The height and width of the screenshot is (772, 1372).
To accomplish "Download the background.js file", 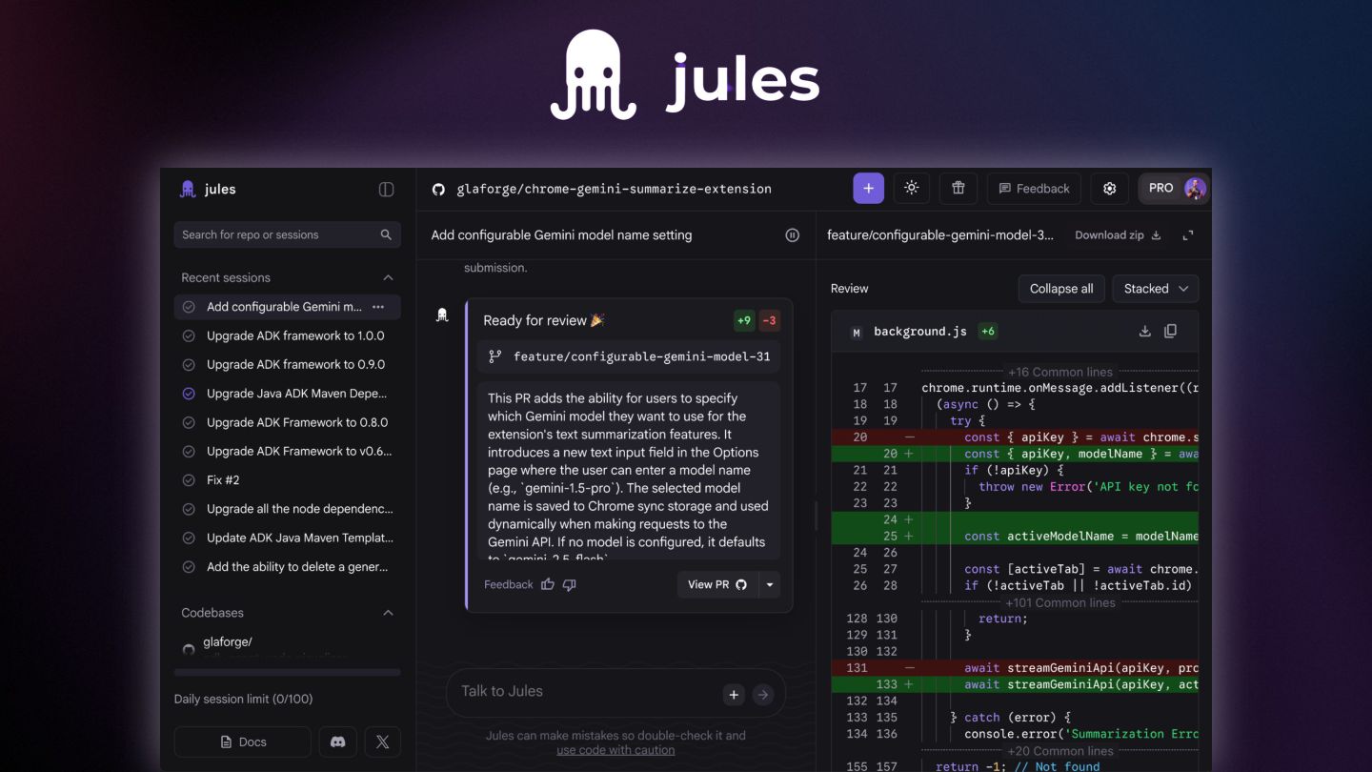I will click(1145, 332).
